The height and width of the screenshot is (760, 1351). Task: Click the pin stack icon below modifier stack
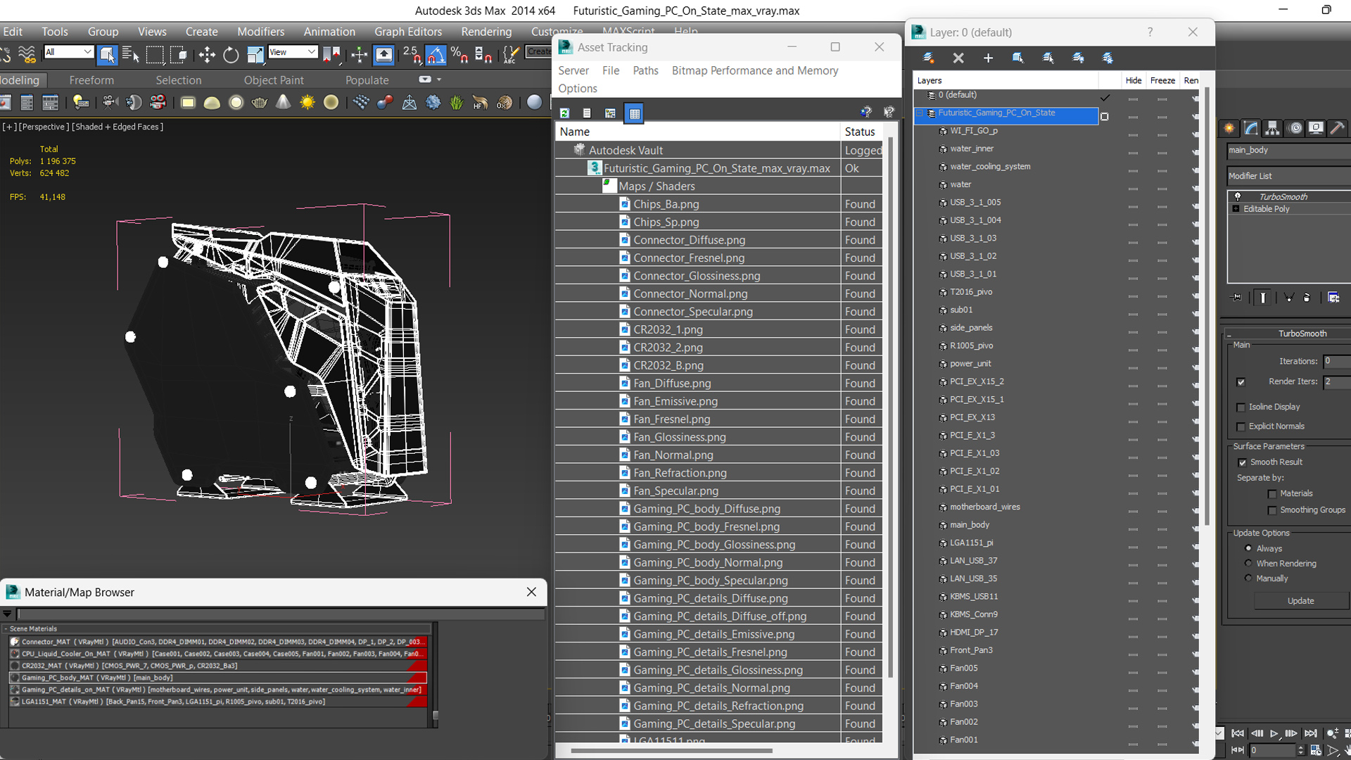(x=1238, y=298)
